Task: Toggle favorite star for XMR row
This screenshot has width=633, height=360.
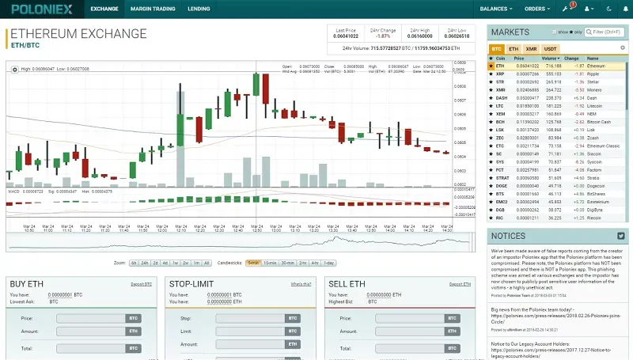Action: (x=491, y=90)
